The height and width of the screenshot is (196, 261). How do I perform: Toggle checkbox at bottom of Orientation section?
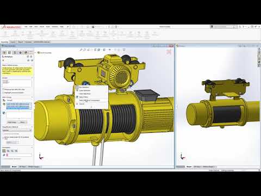point(3,159)
